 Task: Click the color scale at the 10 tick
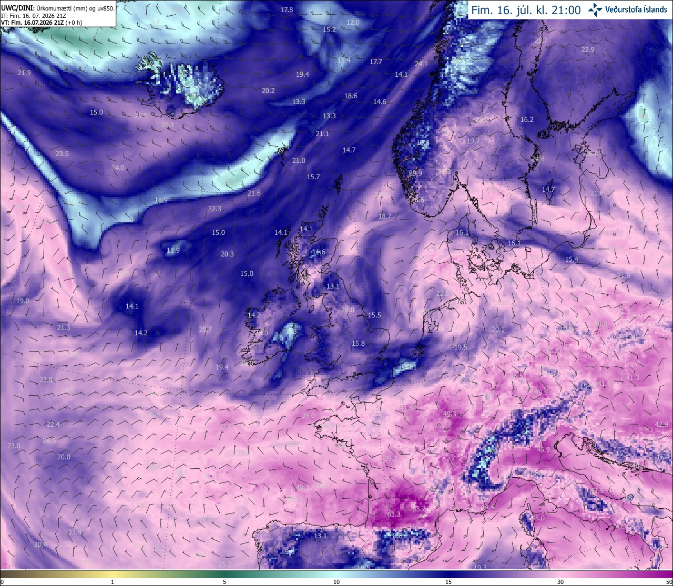(x=336, y=575)
